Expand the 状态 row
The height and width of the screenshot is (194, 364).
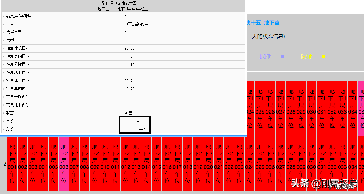(3, 113)
